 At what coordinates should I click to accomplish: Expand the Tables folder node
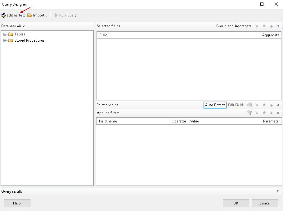point(5,34)
